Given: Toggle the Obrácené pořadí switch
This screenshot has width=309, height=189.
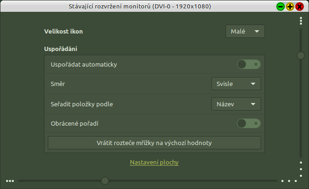Looking at the screenshot, I should coord(249,123).
